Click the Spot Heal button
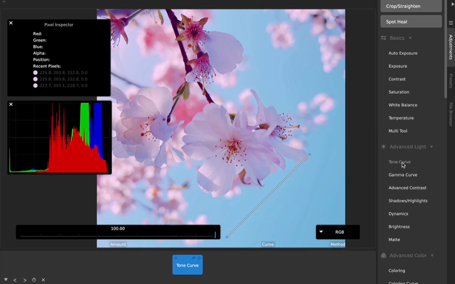Viewport: 455px width, 284px height. [x=411, y=22]
